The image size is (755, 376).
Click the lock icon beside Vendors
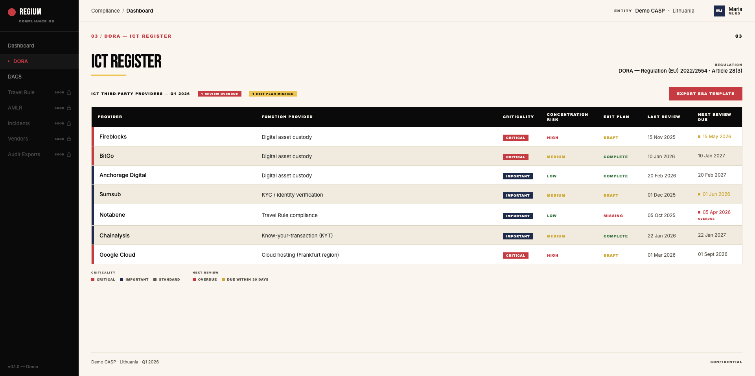click(x=69, y=139)
